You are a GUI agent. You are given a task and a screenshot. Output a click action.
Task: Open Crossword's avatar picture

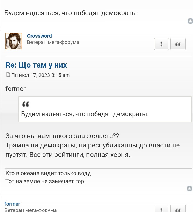coord(13,41)
